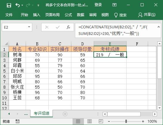
Task: Click the zoom slider handle
Action: (x=126, y=121)
